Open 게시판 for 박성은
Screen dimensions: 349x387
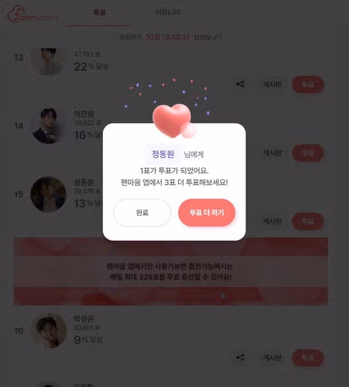click(x=272, y=358)
